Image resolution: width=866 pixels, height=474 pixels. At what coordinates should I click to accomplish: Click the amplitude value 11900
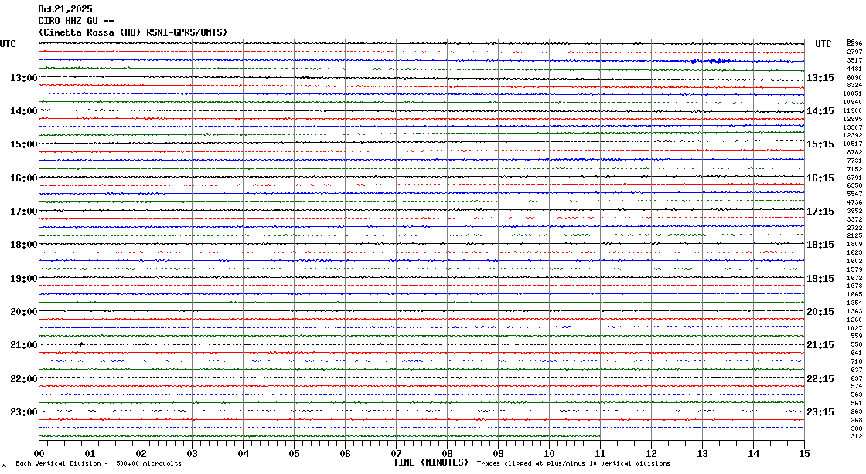tap(853, 111)
